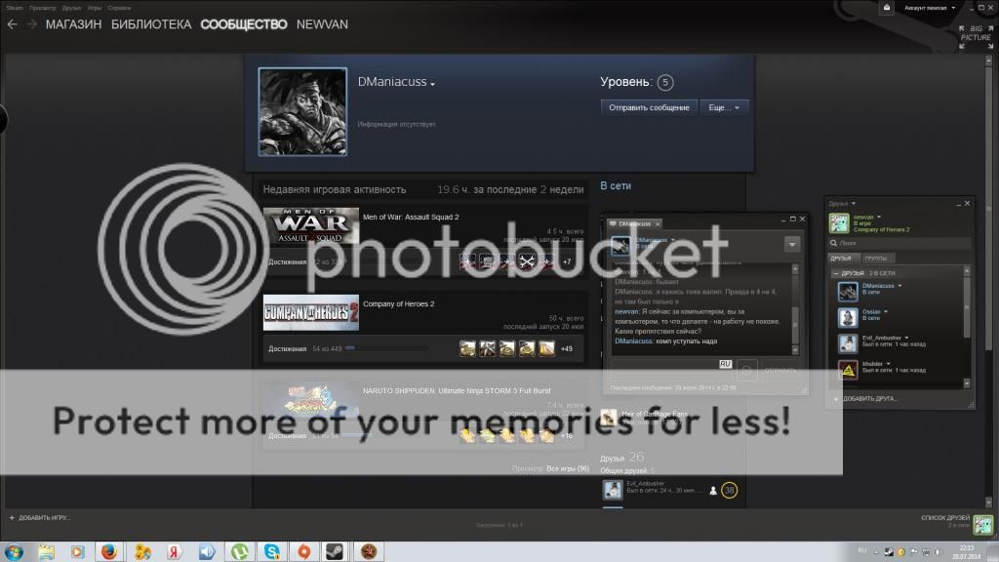This screenshot has width=999, height=562.
Task: Open the Men of War Assault Squad 2 banner
Action: tap(311, 225)
